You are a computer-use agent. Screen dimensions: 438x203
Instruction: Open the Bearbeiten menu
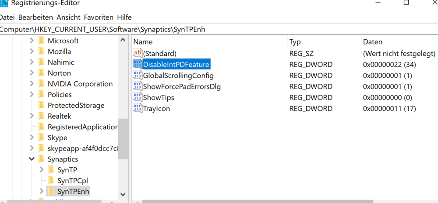pyautogui.click(x=36, y=17)
